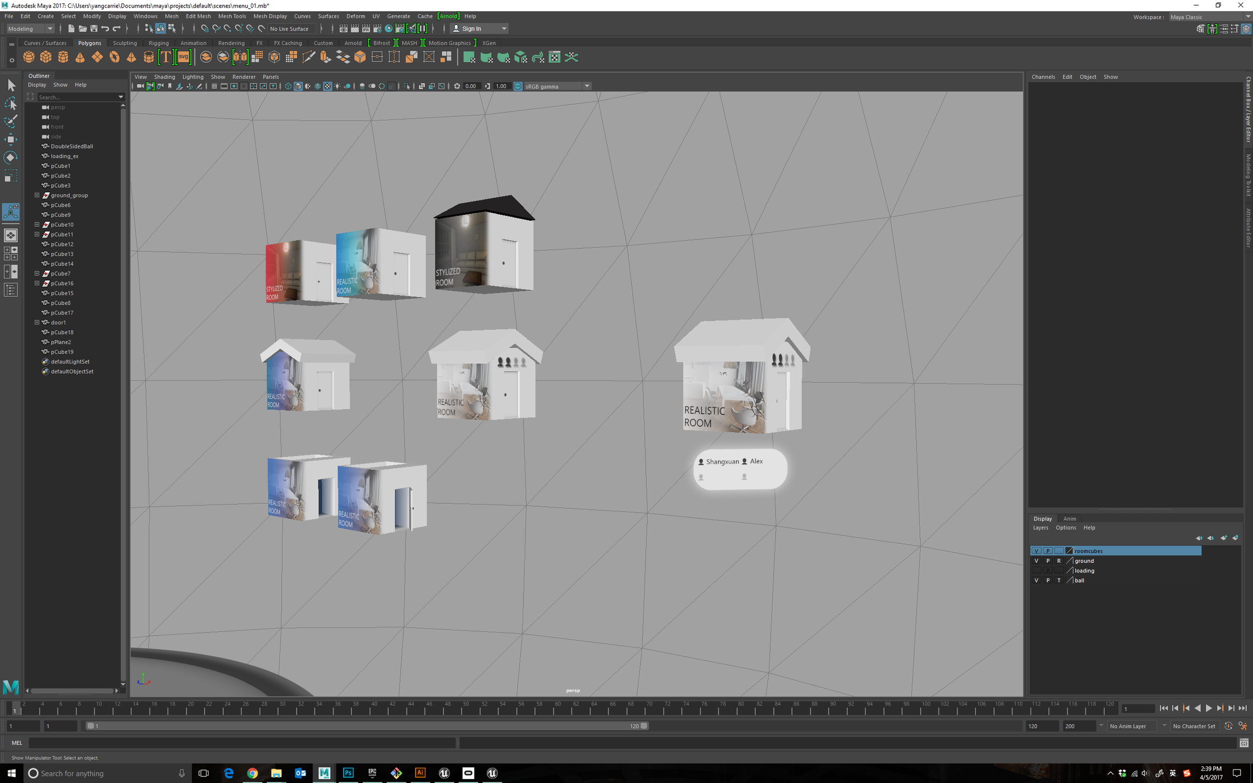Select the Lasso Select tool in toolbox
Screen dimensions: 1253x783
point(11,103)
